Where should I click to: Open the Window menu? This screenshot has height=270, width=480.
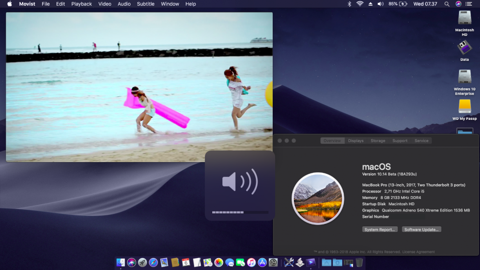point(170,4)
